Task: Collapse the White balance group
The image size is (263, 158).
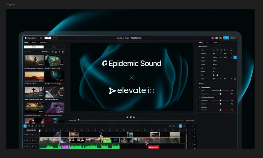Action: (199, 87)
